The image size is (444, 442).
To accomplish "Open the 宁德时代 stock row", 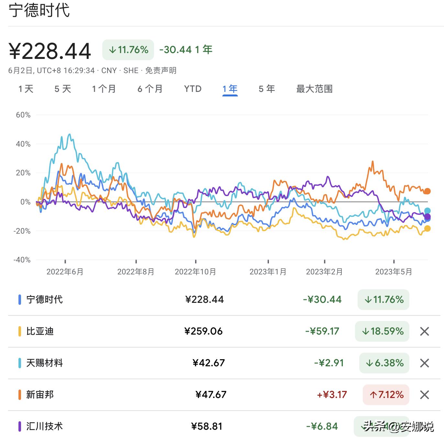I will point(224,300).
